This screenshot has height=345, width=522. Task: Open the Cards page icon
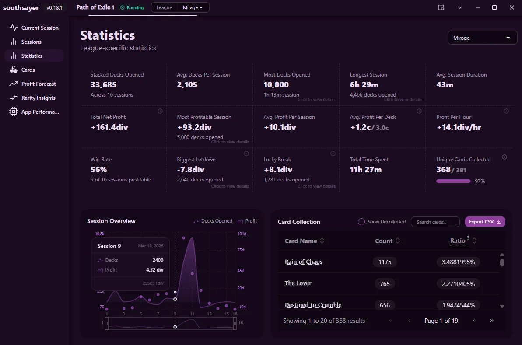[x=13, y=70]
